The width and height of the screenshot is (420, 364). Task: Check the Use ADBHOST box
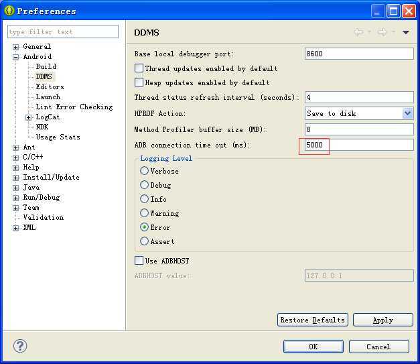(139, 260)
